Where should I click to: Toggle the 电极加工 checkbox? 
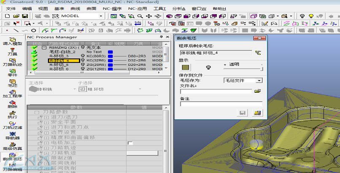pyautogui.click(x=130, y=143)
